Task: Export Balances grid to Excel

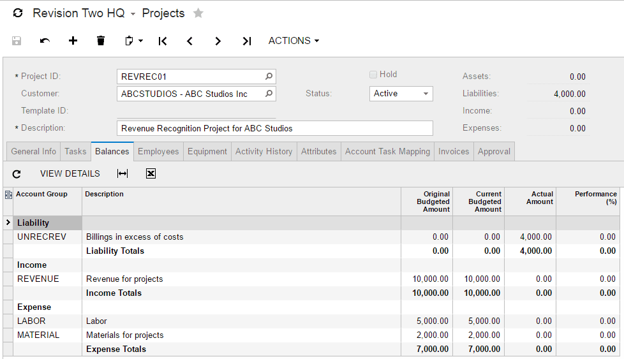Action: [151, 173]
